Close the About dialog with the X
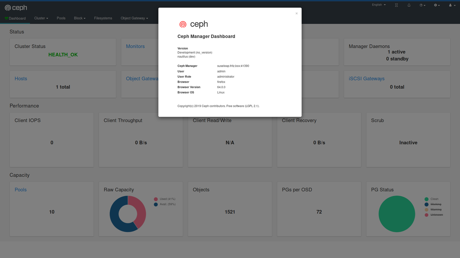This screenshot has height=258, width=460. pyautogui.click(x=296, y=14)
